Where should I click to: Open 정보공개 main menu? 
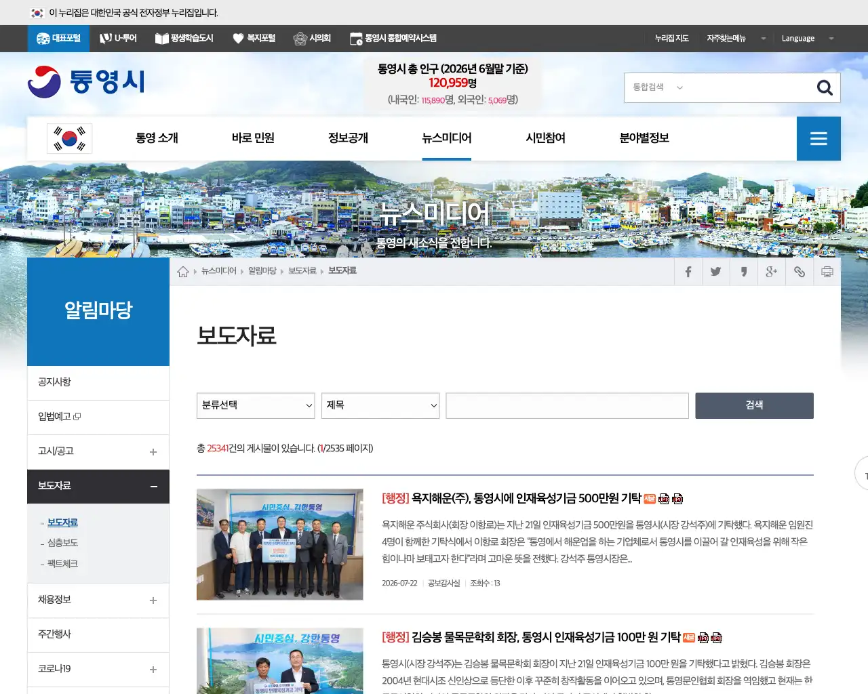click(x=348, y=138)
